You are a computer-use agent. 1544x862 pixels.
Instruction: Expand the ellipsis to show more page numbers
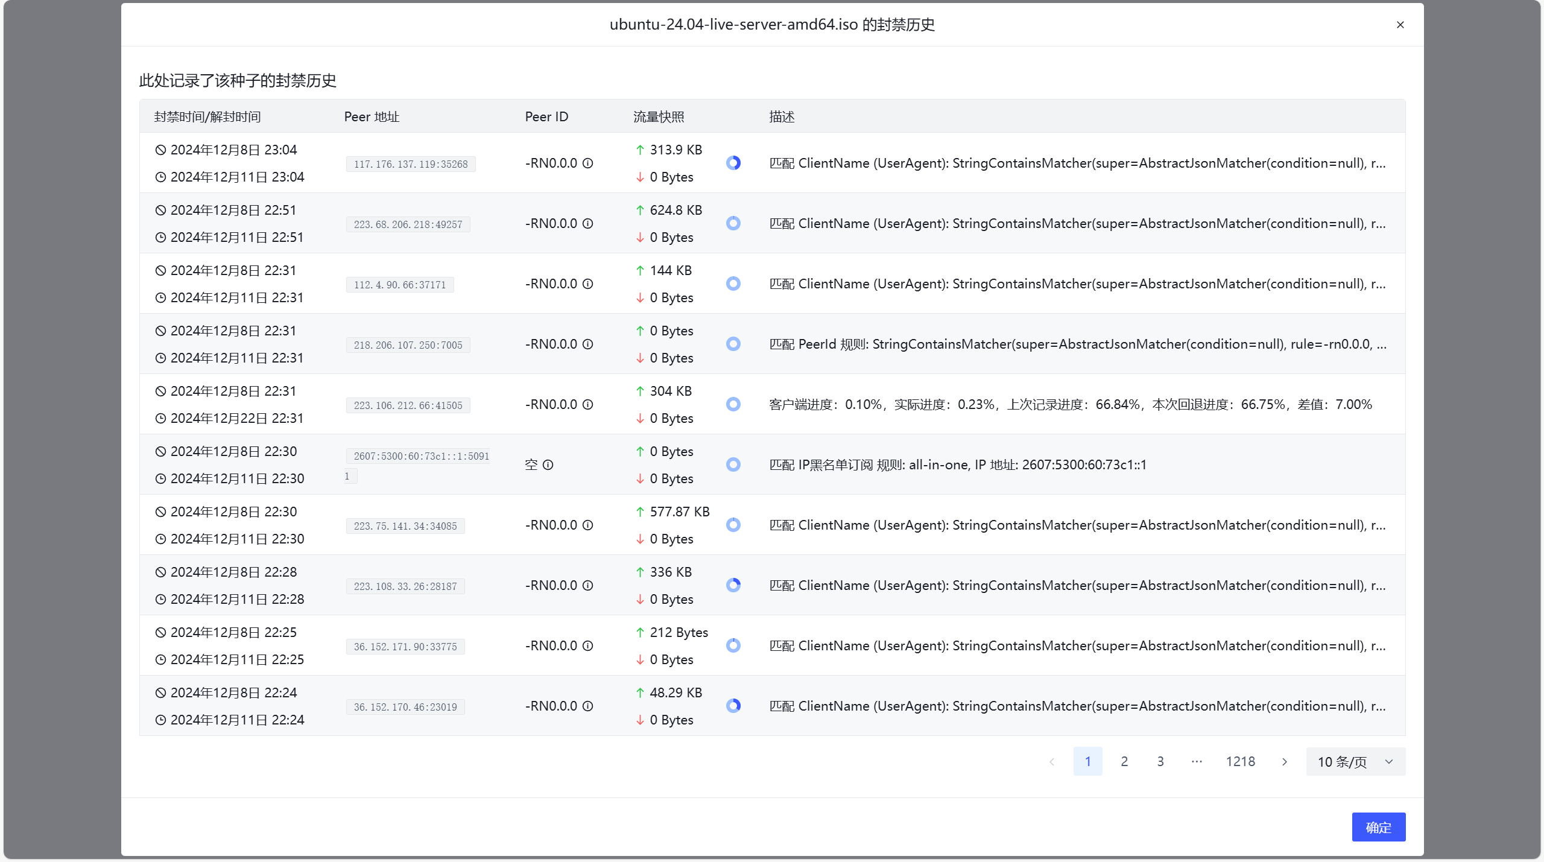point(1196,761)
